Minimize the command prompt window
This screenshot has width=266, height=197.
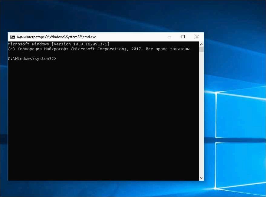tap(169, 37)
